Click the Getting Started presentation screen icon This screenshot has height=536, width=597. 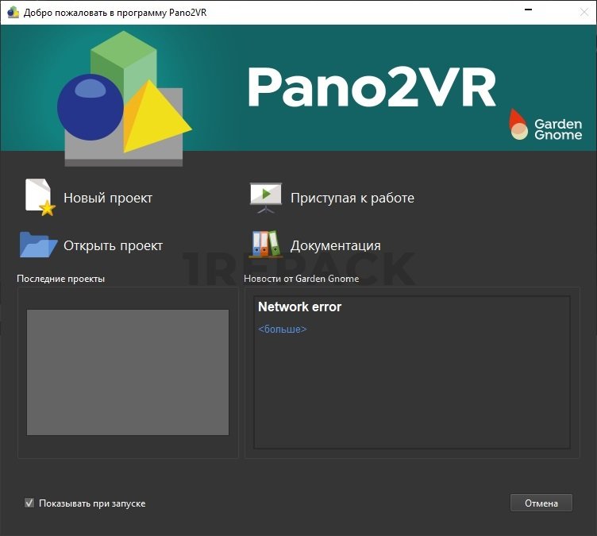pos(265,197)
